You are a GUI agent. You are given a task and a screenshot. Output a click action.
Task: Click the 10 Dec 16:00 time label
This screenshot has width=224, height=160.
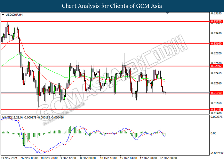[108, 158]
